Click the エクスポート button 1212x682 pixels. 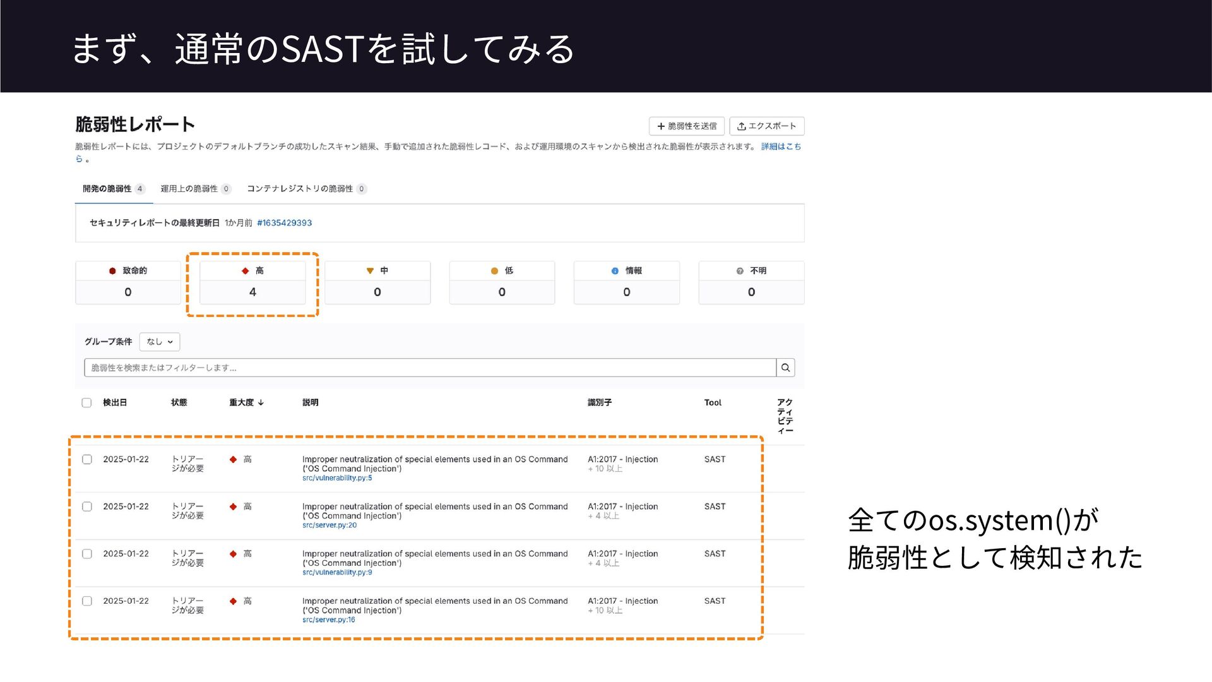pyautogui.click(x=766, y=126)
